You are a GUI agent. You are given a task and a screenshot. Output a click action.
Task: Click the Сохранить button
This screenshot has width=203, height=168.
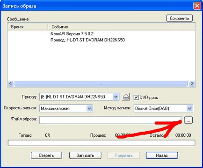pos(180,18)
